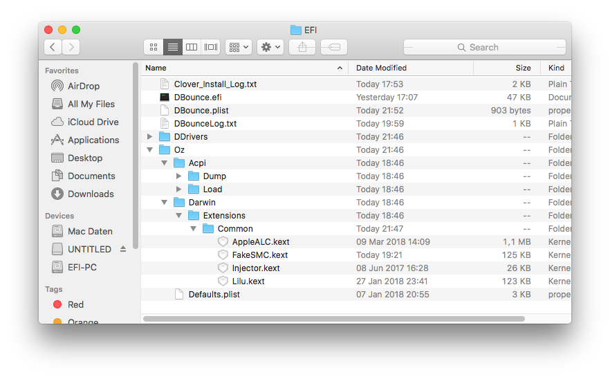The width and height of the screenshot is (610, 379).
Task: Focus the Search field
Action: tap(484, 47)
